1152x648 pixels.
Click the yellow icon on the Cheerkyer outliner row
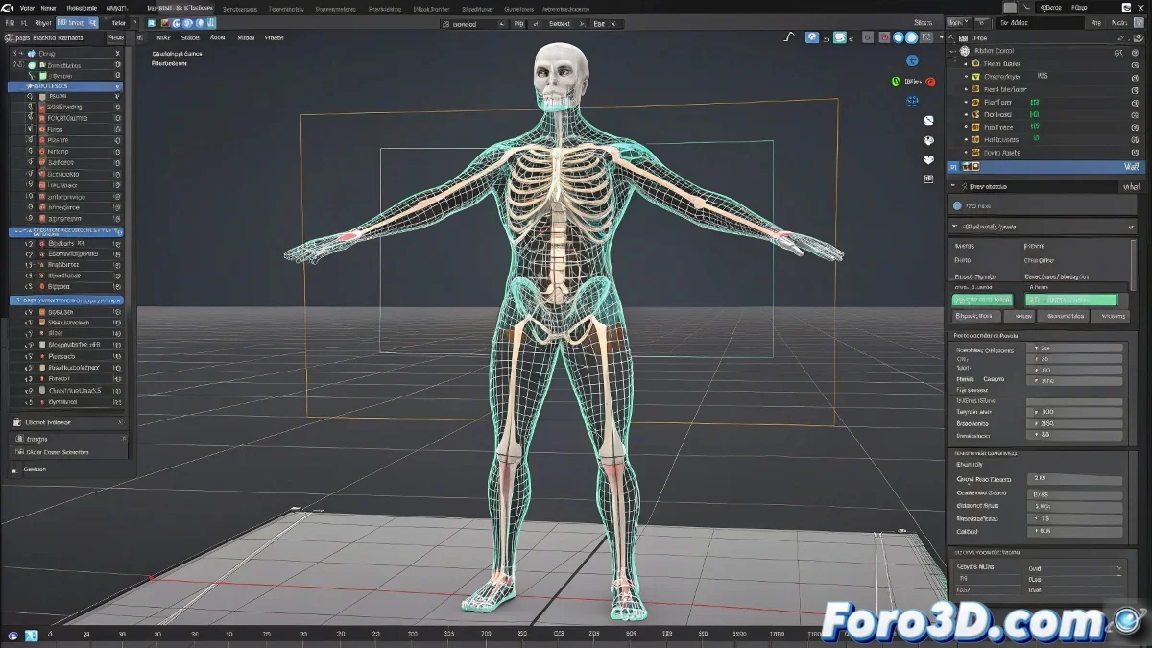[975, 76]
